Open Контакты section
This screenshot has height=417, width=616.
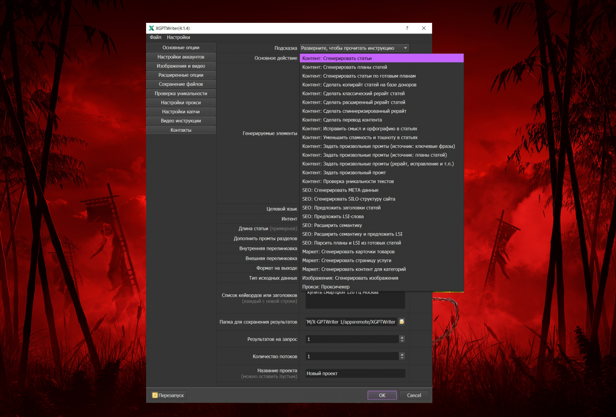click(181, 130)
